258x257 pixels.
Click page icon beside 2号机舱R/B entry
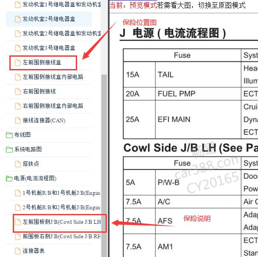(18, 208)
